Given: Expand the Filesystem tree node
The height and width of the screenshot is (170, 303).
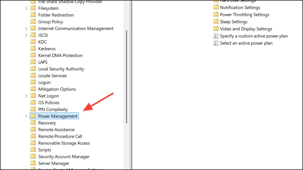Looking at the screenshot, I should click(x=26, y=8).
